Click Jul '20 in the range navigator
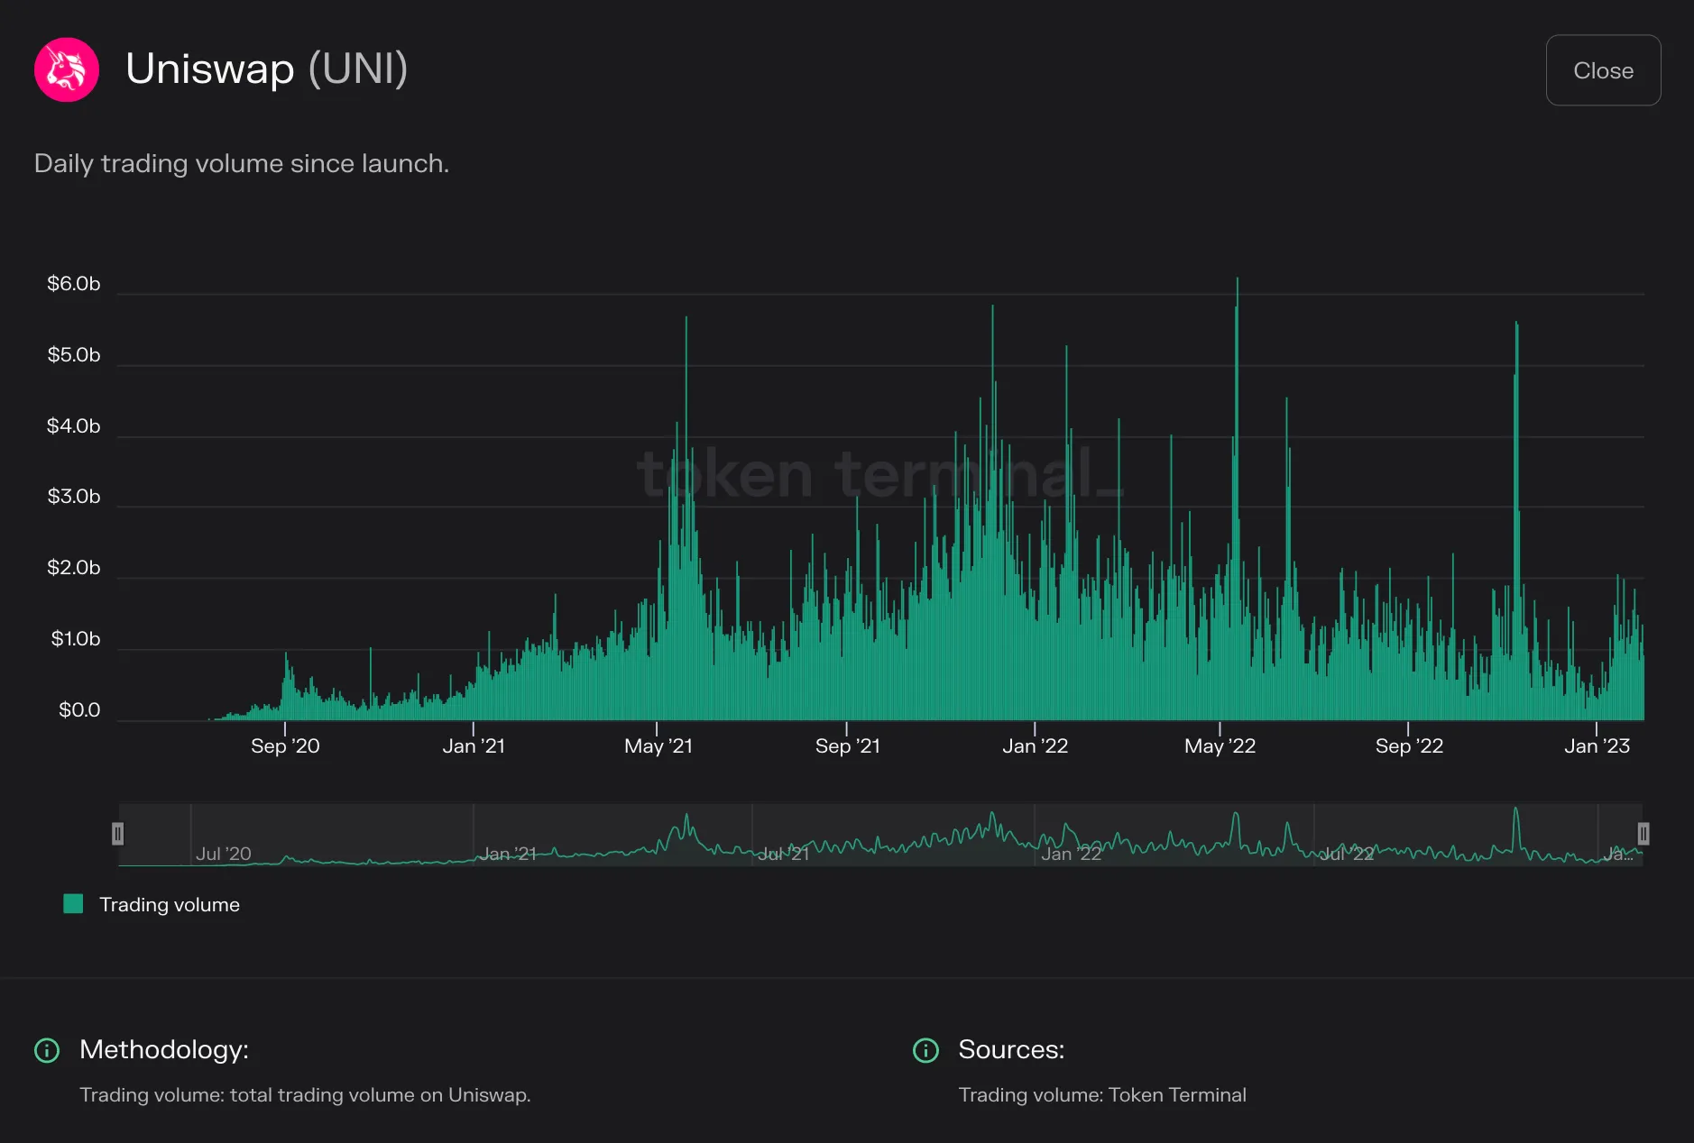This screenshot has height=1143, width=1694. point(224,854)
